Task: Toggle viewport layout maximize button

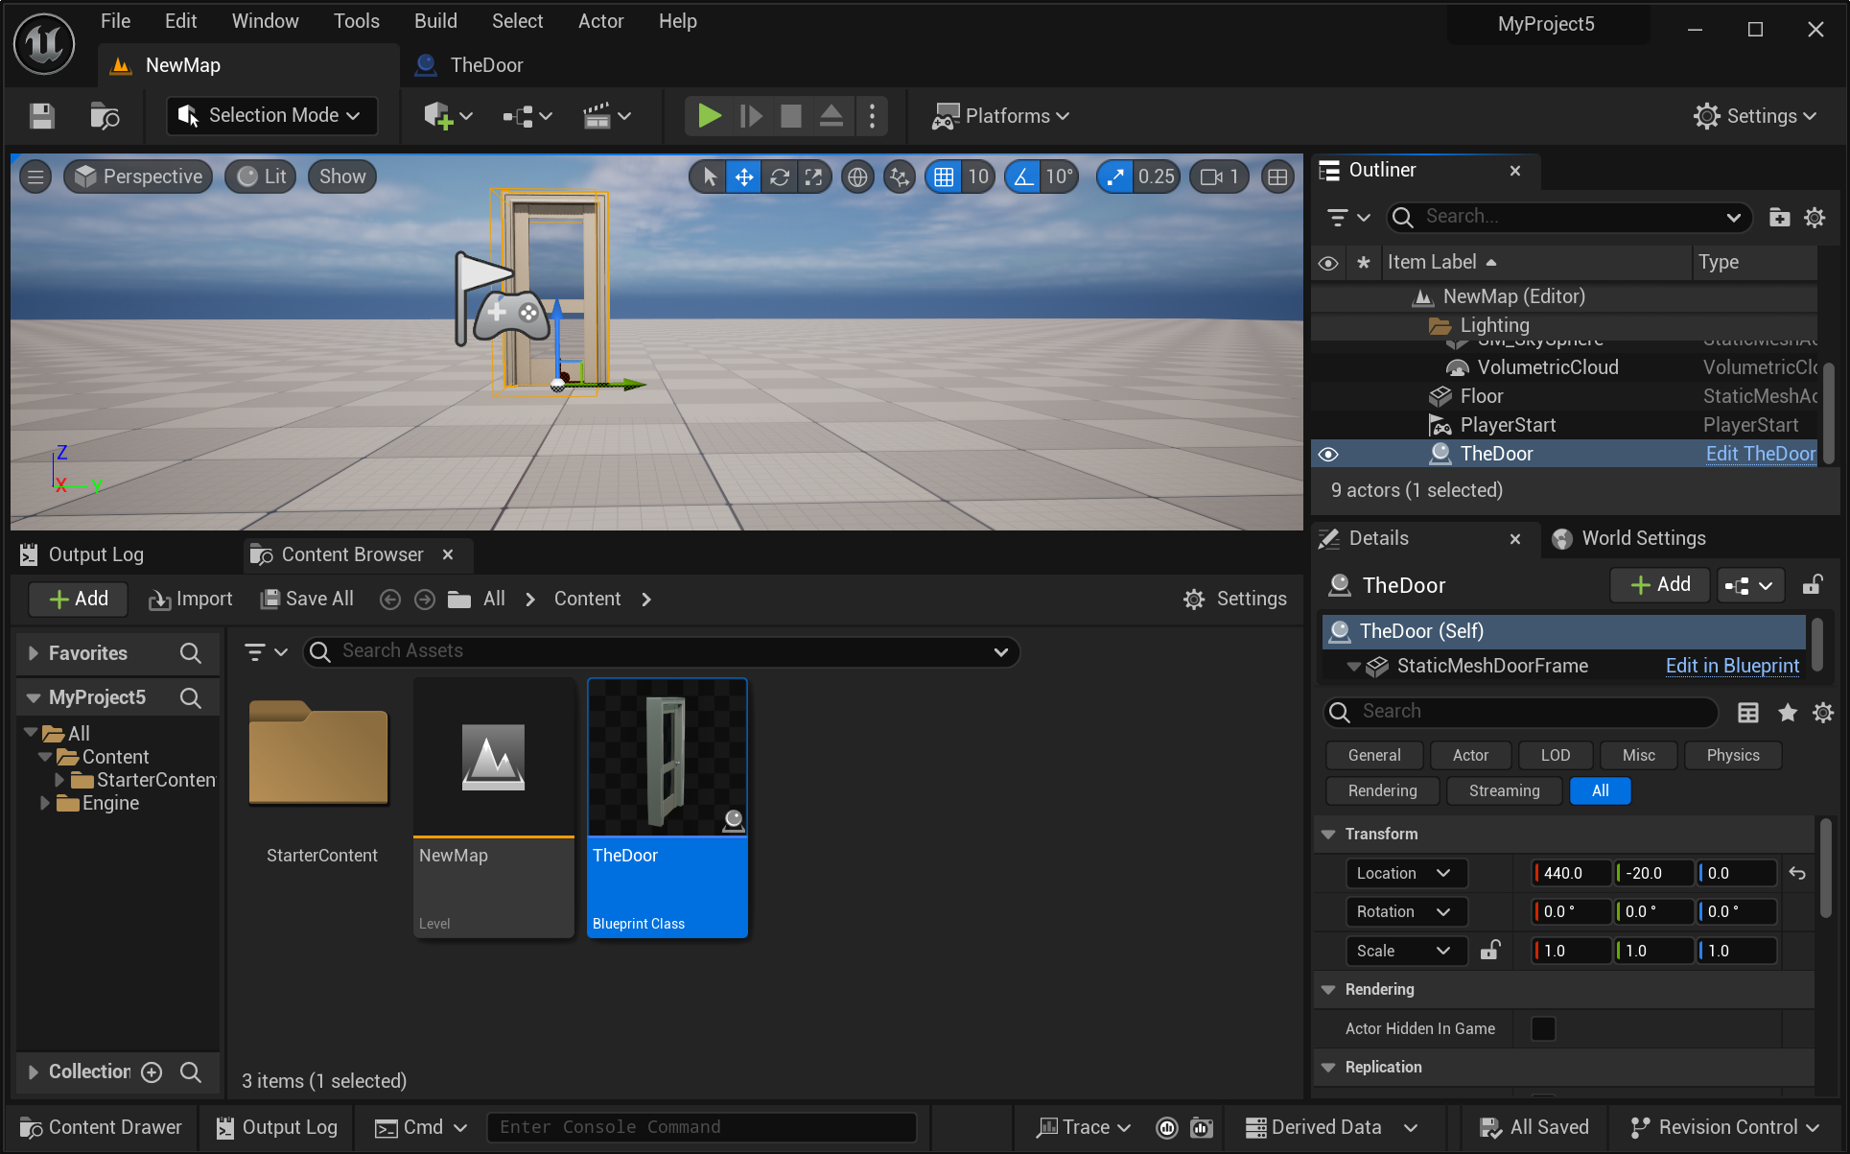Action: pos(1277,177)
